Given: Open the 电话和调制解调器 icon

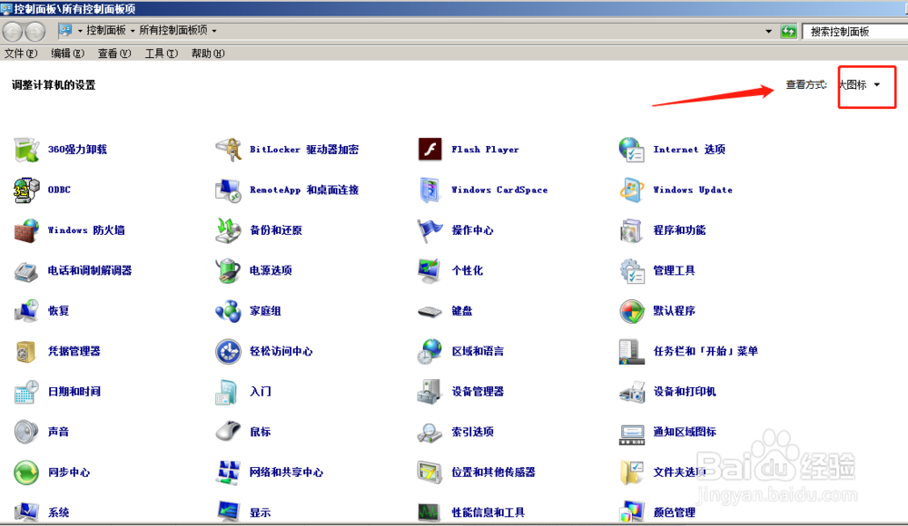Looking at the screenshot, I should pyautogui.click(x=26, y=270).
